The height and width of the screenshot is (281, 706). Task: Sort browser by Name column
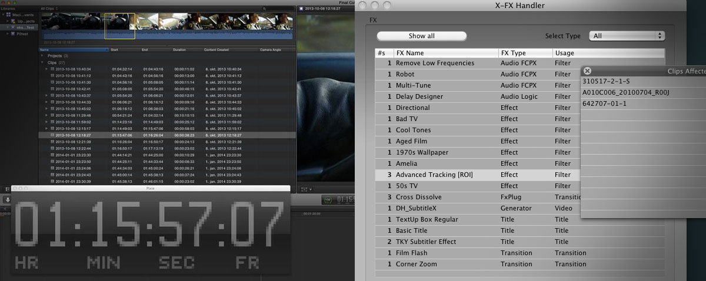tap(74, 49)
